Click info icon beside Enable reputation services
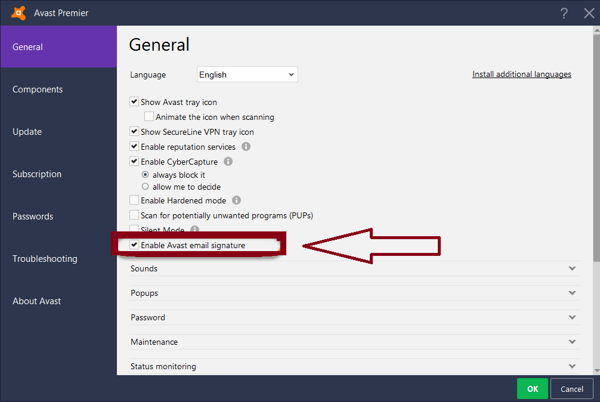 tap(246, 147)
